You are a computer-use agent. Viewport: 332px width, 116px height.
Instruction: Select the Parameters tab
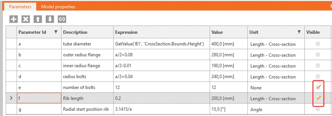tap(20, 7)
